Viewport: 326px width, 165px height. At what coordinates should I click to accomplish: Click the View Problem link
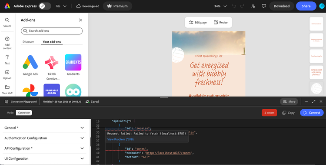tap(120, 139)
